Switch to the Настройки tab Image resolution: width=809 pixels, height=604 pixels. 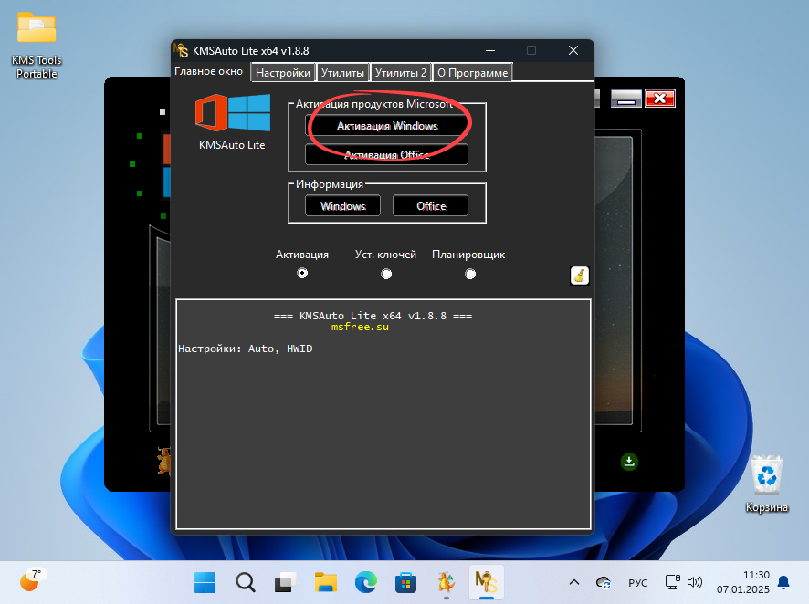pyautogui.click(x=282, y=71)
